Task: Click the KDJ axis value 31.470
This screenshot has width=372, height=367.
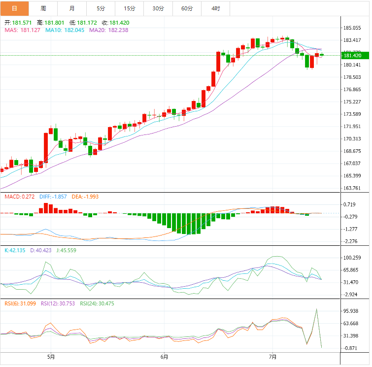Action: click(x=351, y=283)
